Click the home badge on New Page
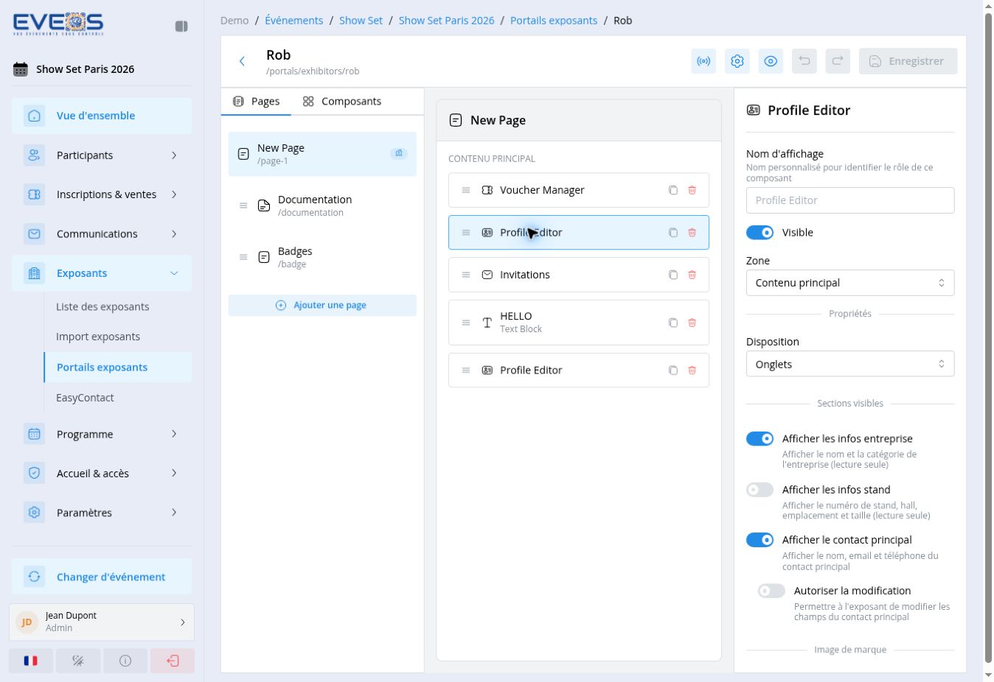This screenshot has height=682, width=994. coord(399,153)
